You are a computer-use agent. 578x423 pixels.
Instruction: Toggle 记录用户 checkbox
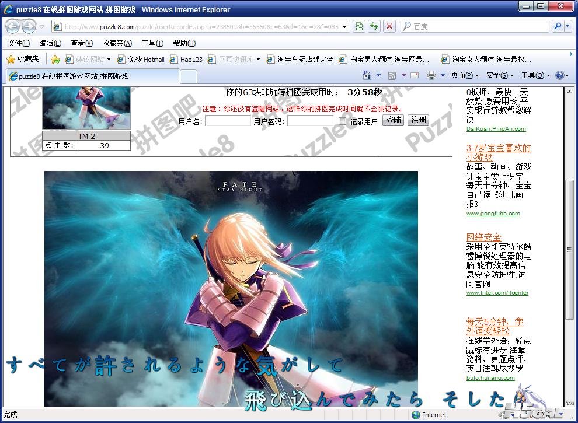tap(343, 121)
